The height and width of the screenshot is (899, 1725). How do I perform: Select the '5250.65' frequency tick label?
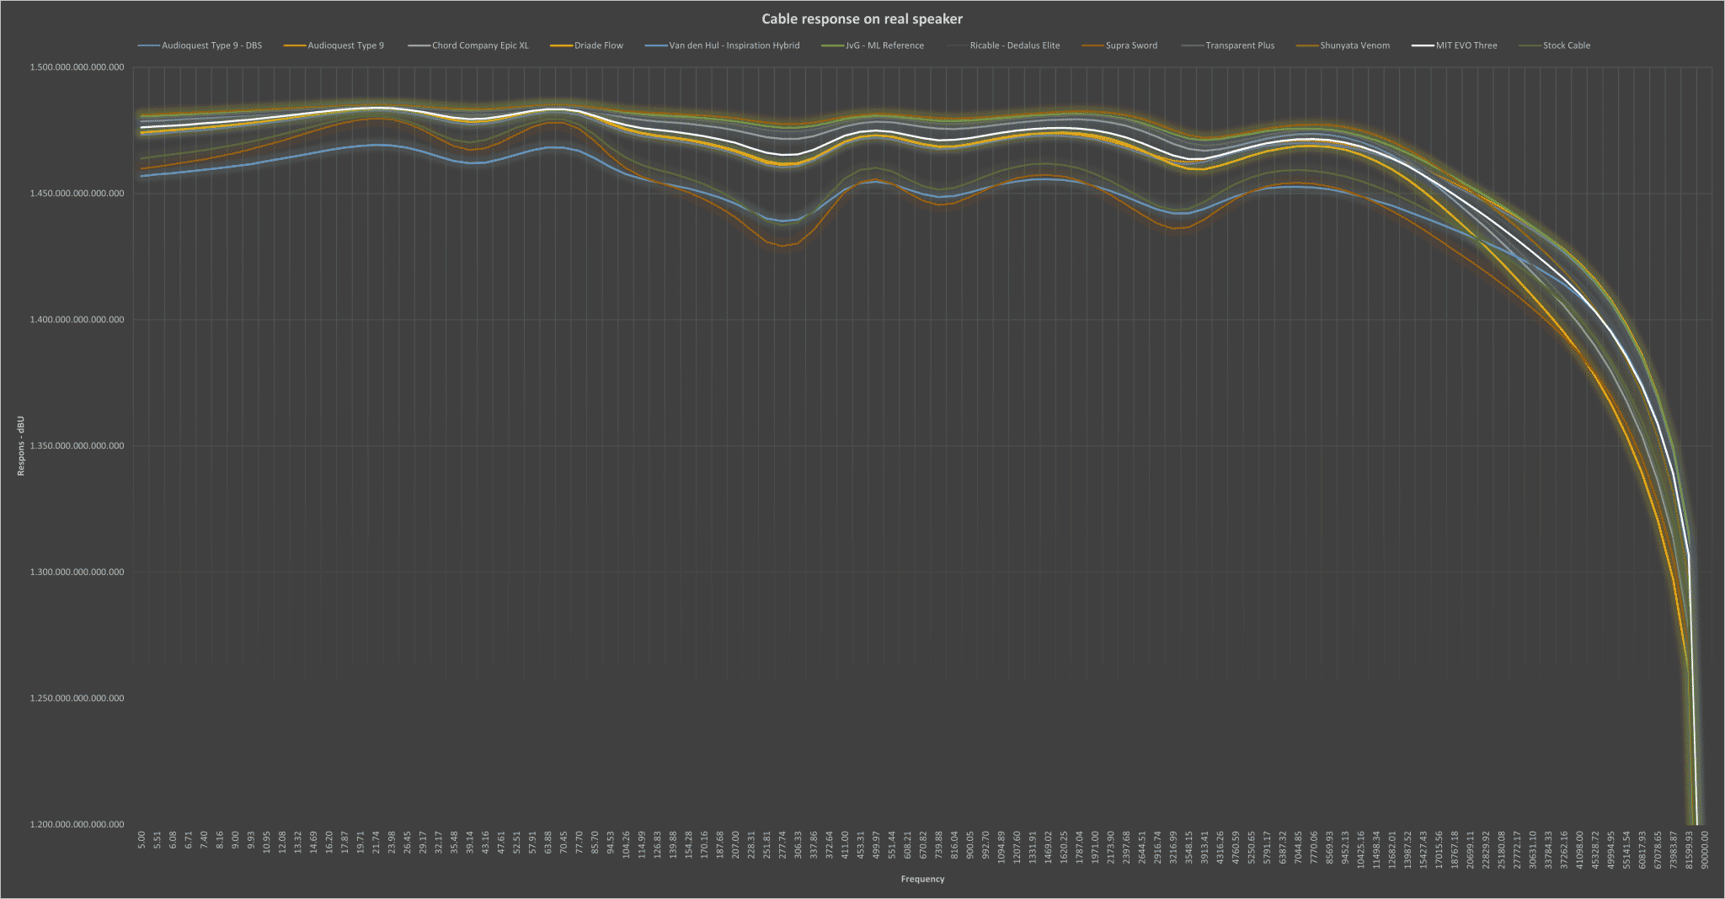(x=1251, y=848)
